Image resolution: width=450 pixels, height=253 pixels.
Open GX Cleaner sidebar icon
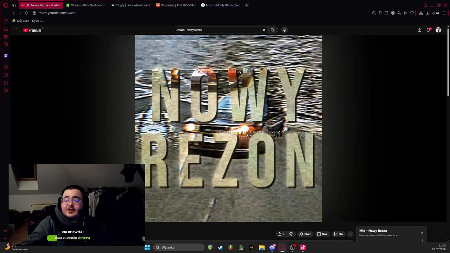6,29
